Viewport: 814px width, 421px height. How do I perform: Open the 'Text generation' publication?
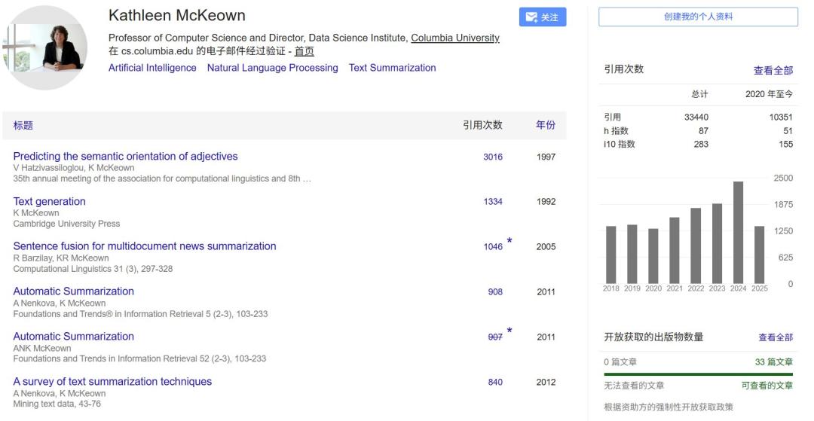point(49,201)
